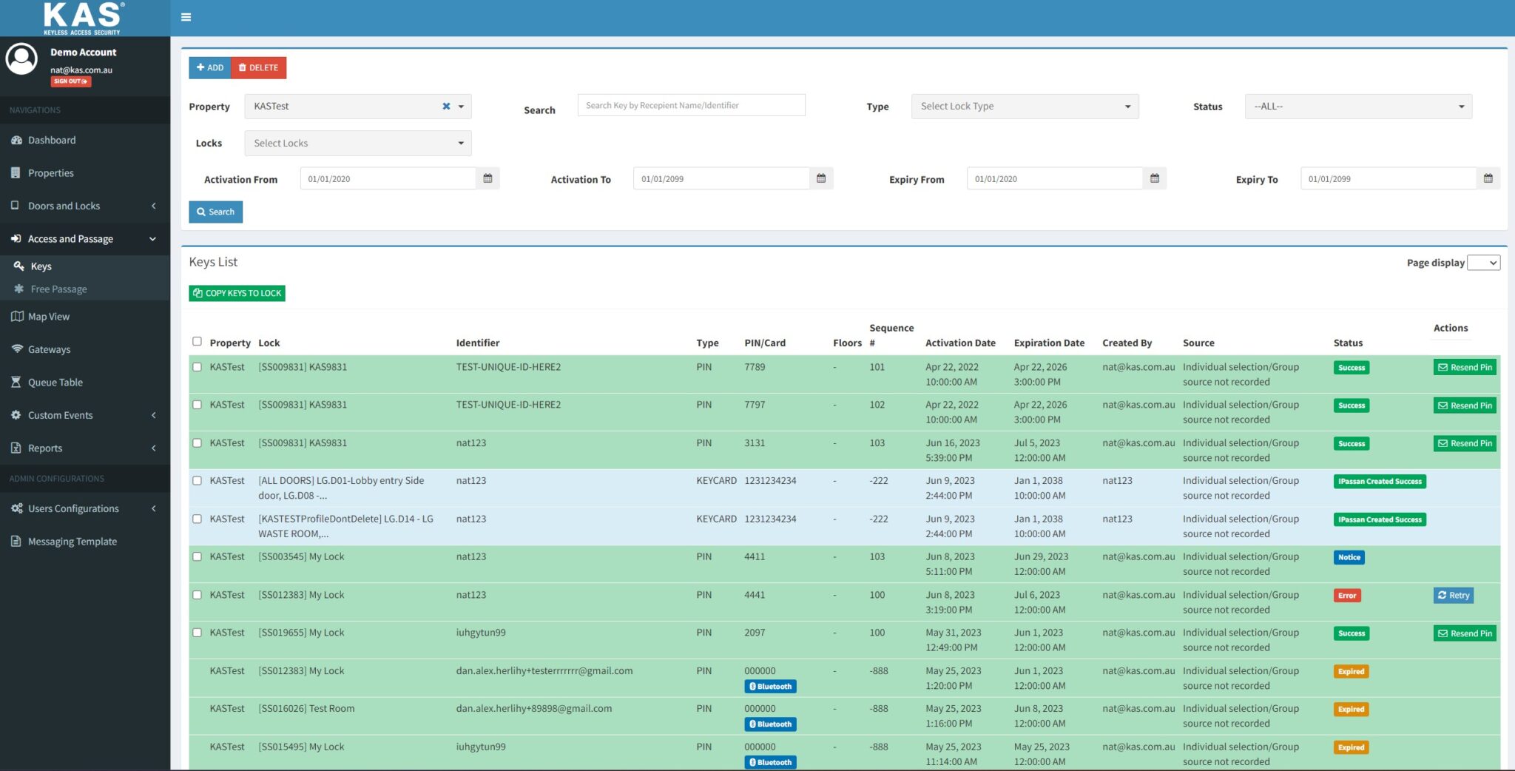Open the Queue Table menu item
Image resolution: width=1515 pixels, height=771 pixels.
85,382
